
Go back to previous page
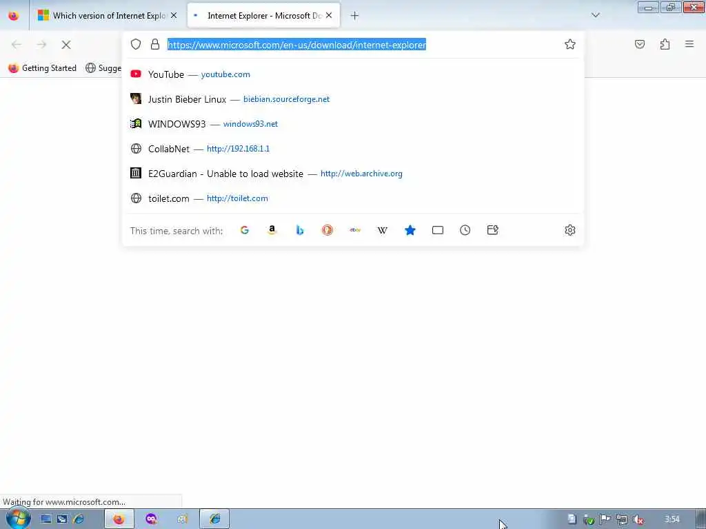pyautogui.click(x=17, y=45)
